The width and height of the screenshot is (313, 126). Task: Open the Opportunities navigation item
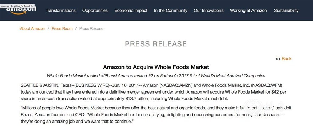95,10
